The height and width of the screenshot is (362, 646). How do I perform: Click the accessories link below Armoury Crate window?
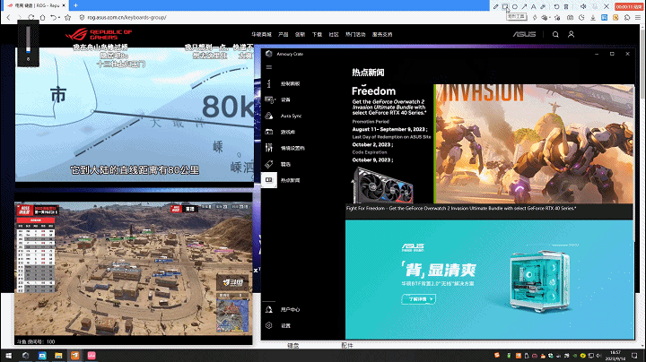coord(347,346)
